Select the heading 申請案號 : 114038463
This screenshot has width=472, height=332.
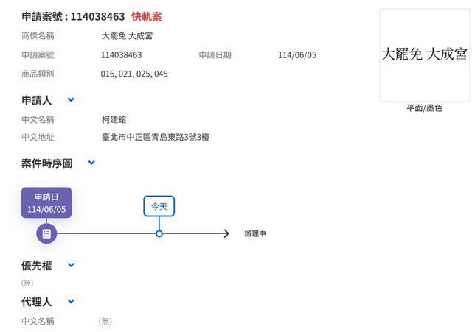point(73,16)
